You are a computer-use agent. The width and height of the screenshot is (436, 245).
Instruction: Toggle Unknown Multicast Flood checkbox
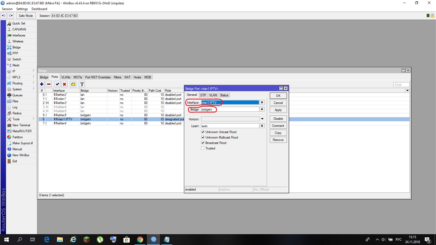coord(203,137)
